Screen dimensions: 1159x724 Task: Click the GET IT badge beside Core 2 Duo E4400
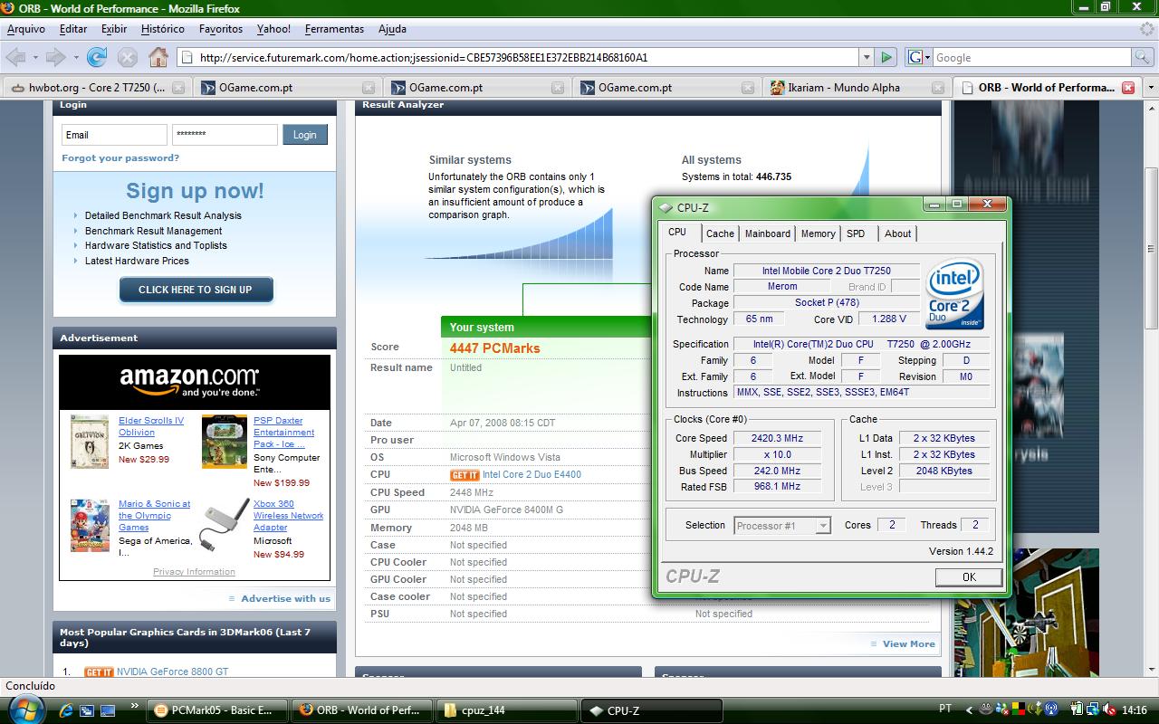(x=465, y=475)
